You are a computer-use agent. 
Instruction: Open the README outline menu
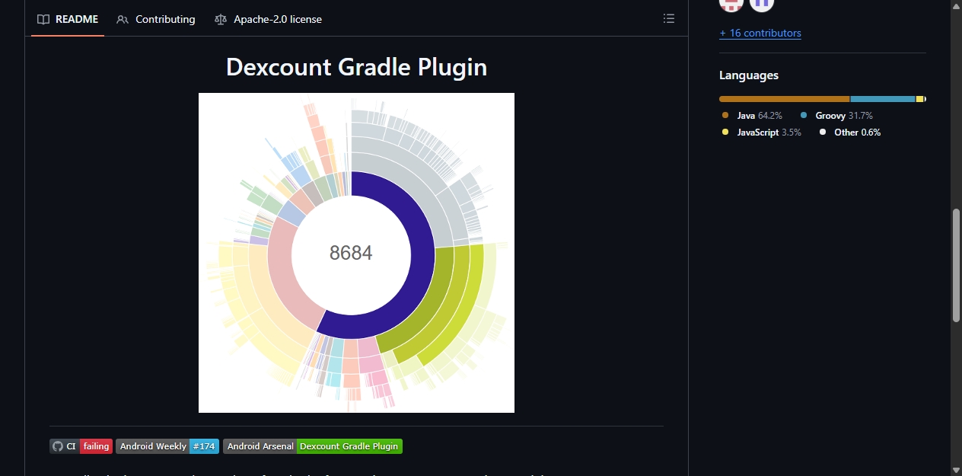pos(669,18)
